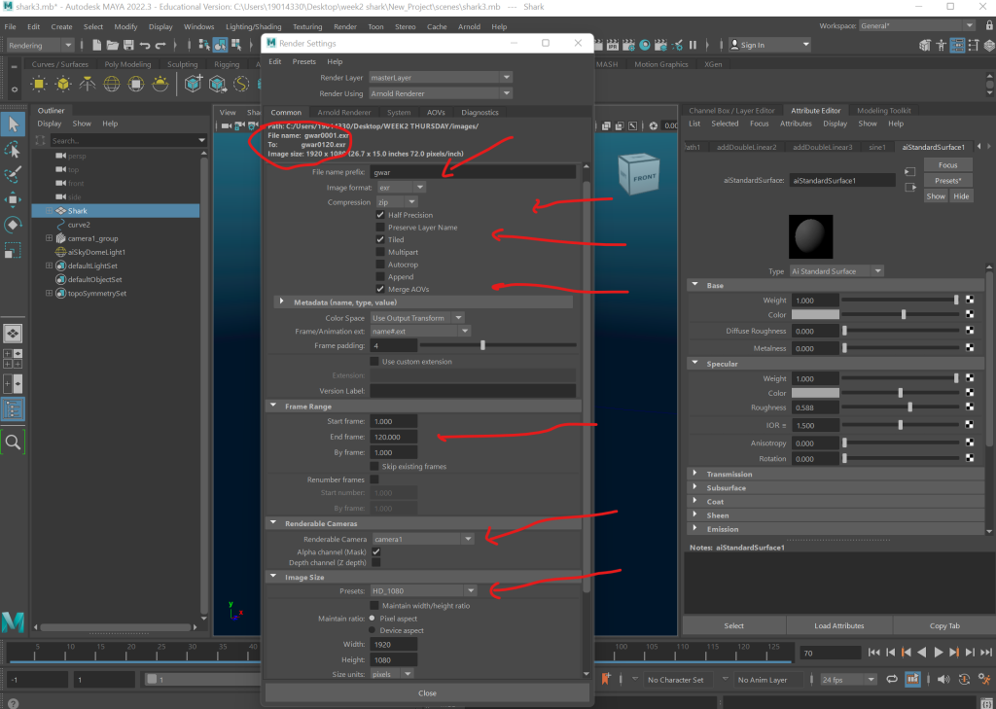Expand the Metadata section
The height and width of the screenshot is (709, 996).
pyautogui.click(x=281, y=302)
